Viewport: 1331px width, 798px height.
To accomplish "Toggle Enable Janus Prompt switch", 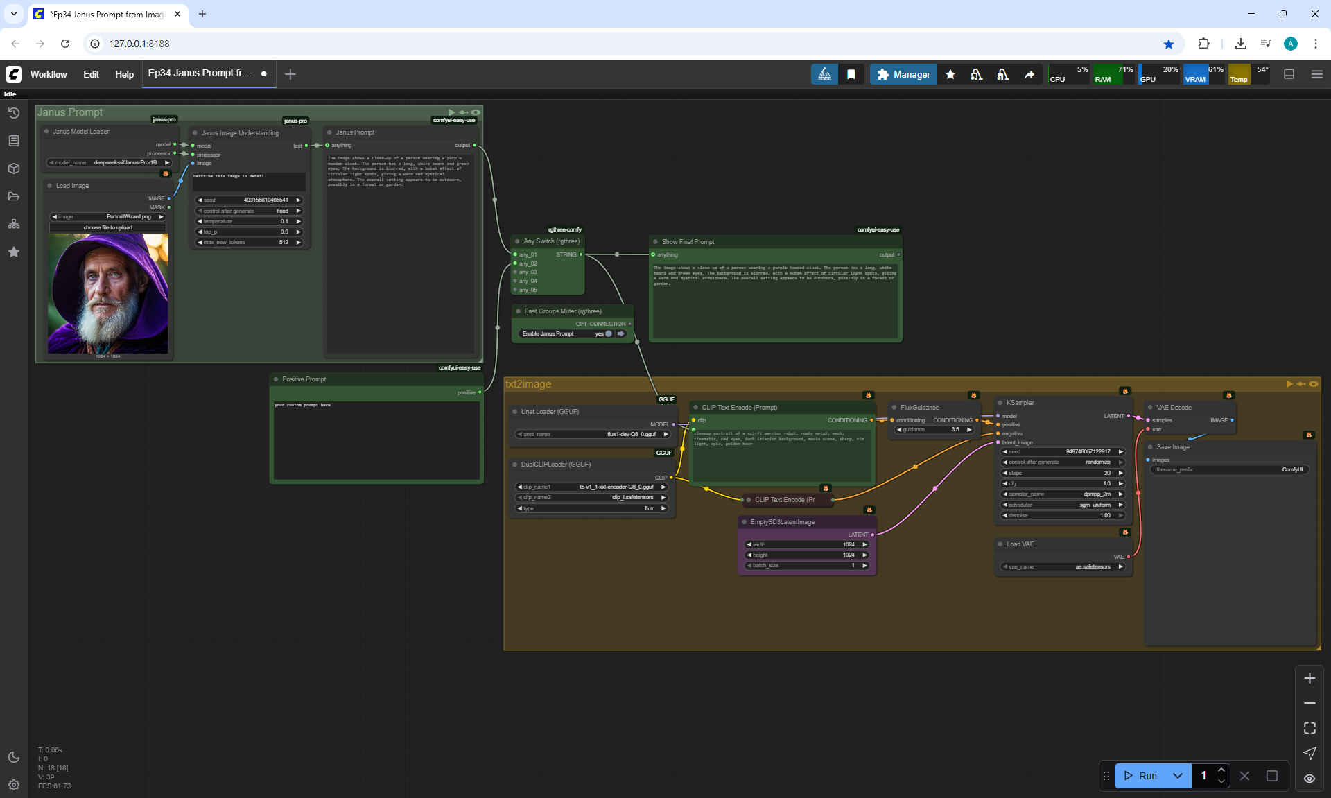I will (x=609, y=333).
